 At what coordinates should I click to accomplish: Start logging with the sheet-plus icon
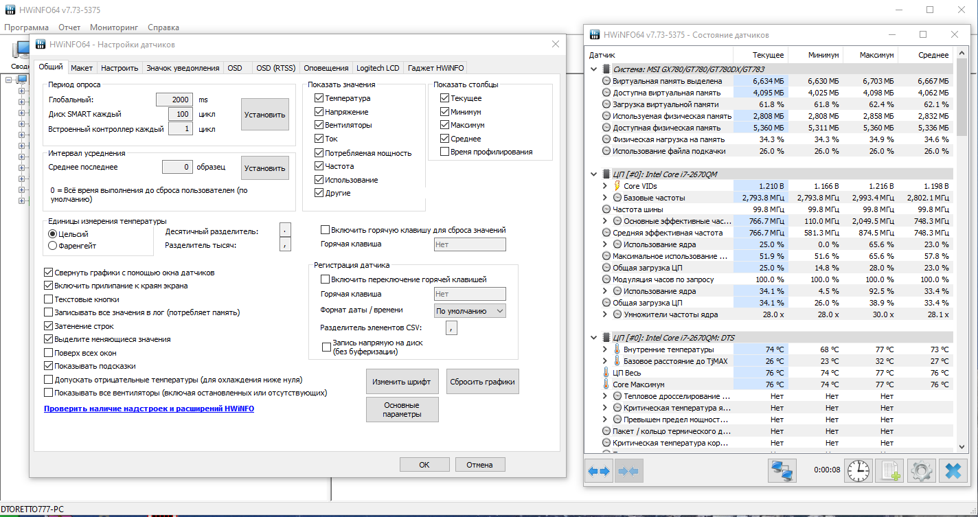[889, 471]
